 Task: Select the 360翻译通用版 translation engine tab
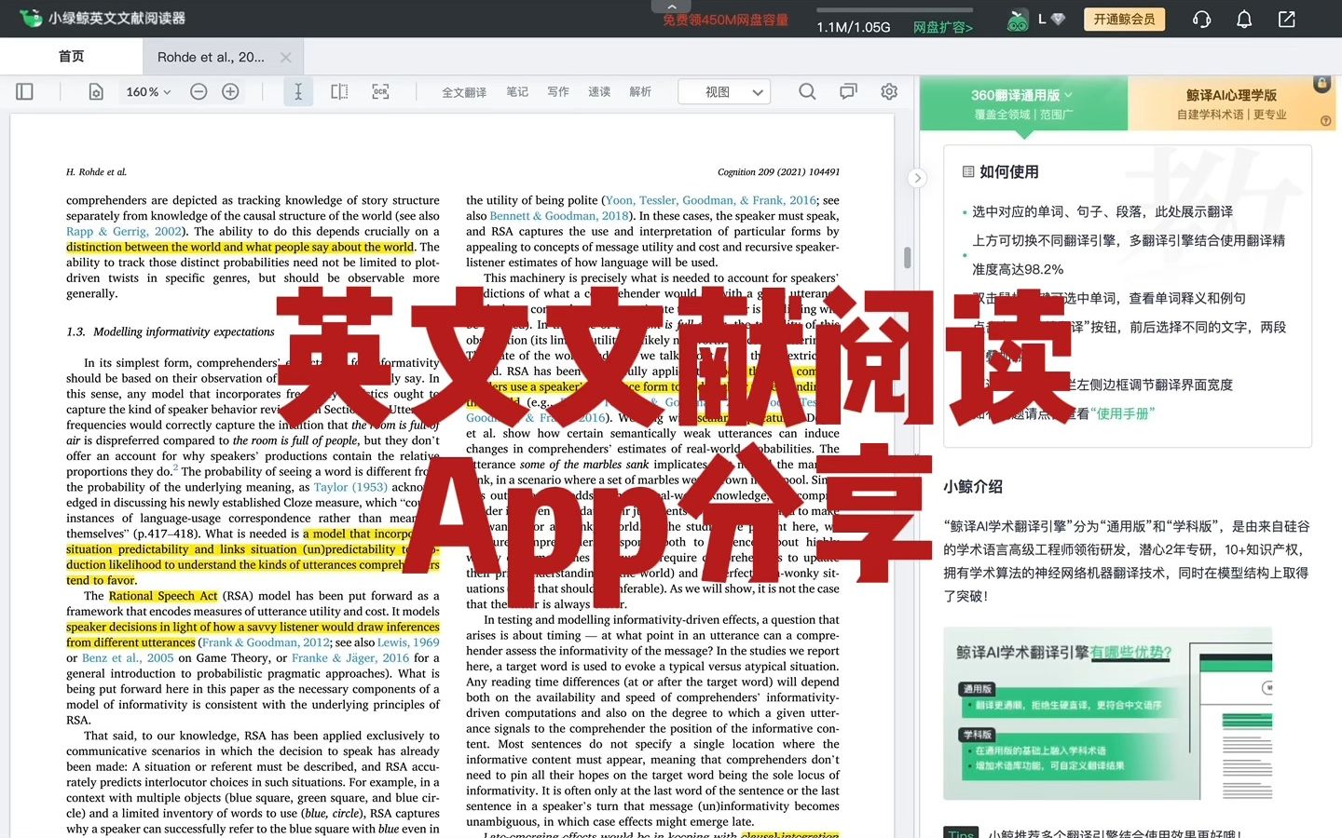[x=1023, y=103]
